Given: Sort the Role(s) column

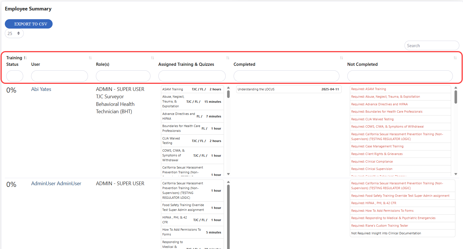Looking at the screenshot, I should [152, 58].
